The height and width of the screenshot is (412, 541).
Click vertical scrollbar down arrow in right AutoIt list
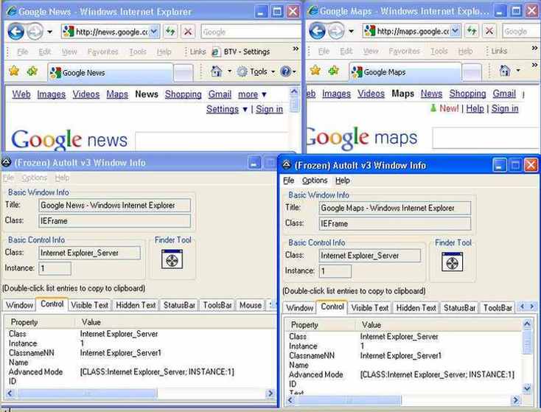(x=527, y=388)
